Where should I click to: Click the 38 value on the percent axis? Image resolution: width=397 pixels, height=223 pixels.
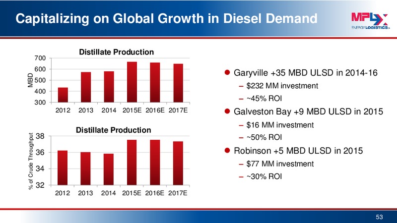(x=40, y=136)
